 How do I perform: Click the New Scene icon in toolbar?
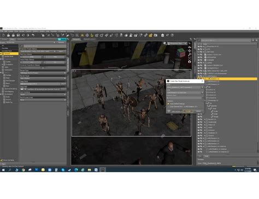(3, 35)
